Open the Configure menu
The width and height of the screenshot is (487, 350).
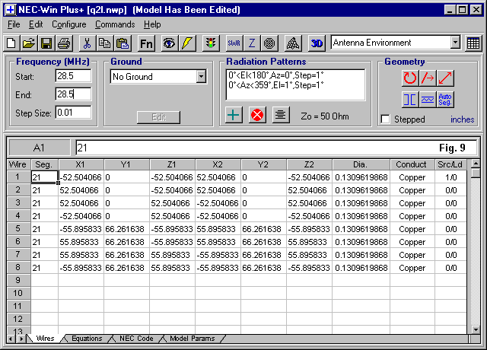point(68,24)
